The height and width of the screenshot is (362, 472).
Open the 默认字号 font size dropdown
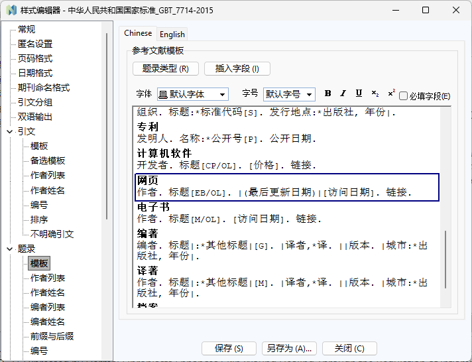pos(289,94)
